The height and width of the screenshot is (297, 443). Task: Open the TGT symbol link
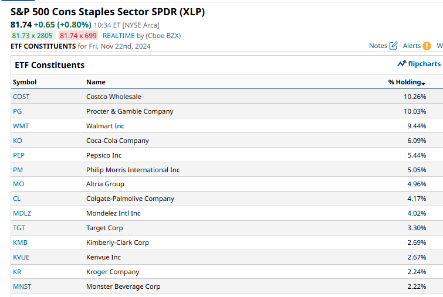coord(19,228)
